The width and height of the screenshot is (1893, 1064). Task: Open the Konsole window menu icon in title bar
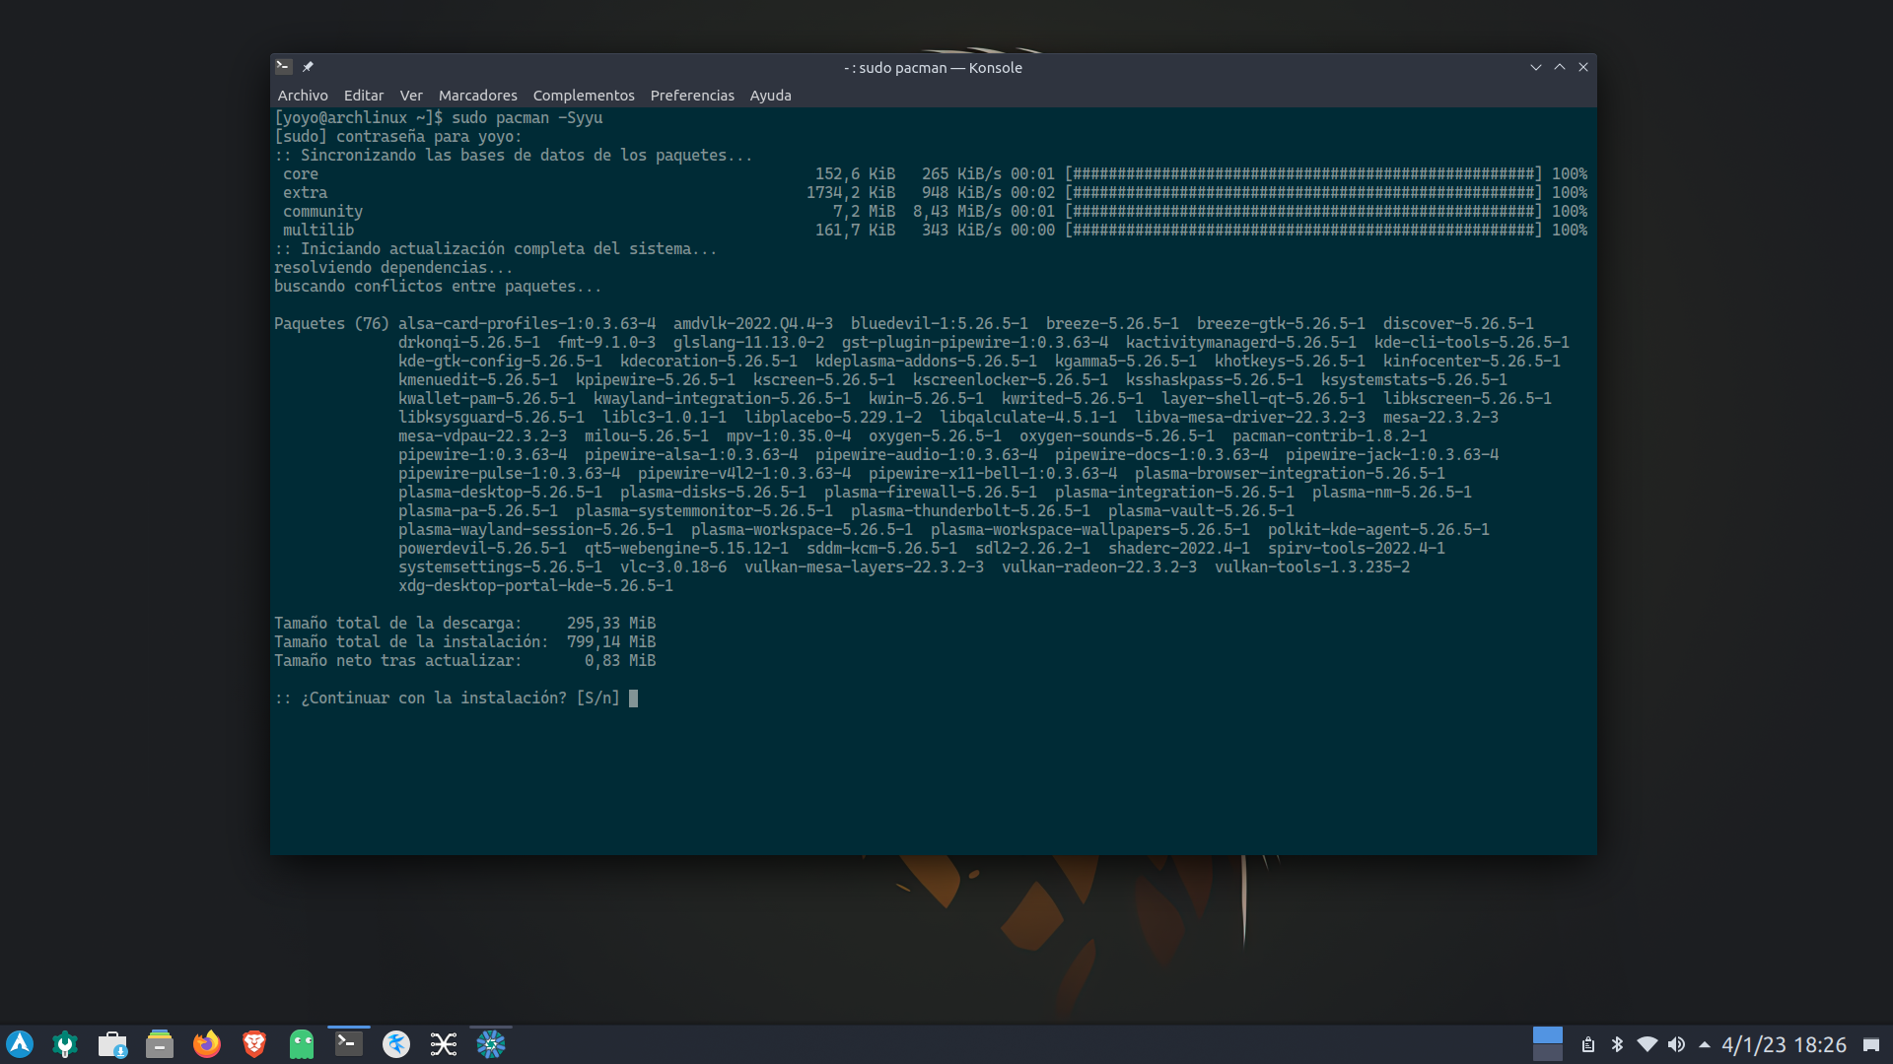click(x=284, y=67)
